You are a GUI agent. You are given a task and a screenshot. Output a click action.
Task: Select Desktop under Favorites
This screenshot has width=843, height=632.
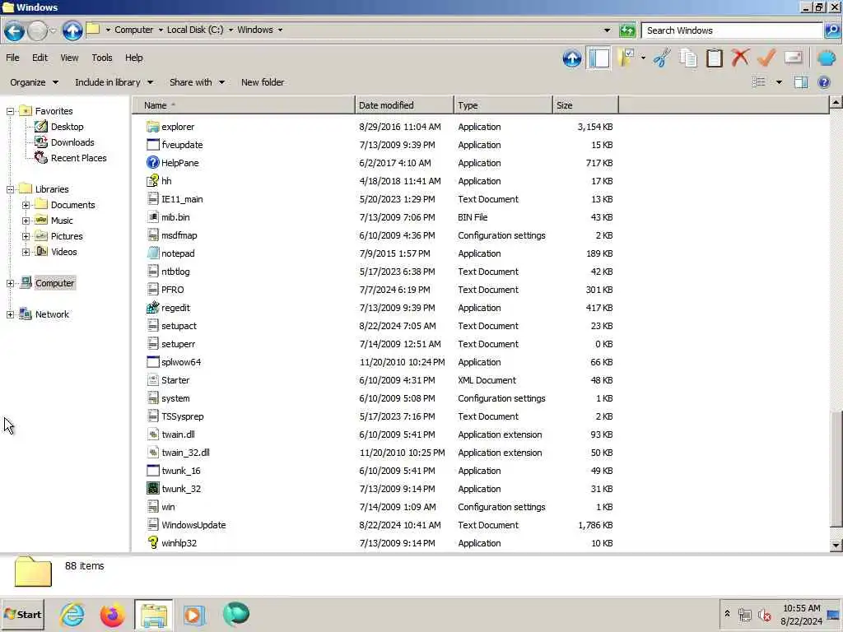coord(67,127)
